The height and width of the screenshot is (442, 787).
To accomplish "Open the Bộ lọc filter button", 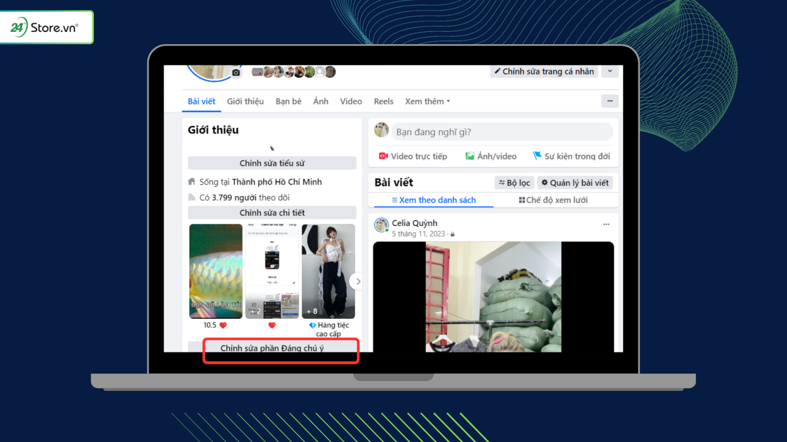I will pos(514,183).
